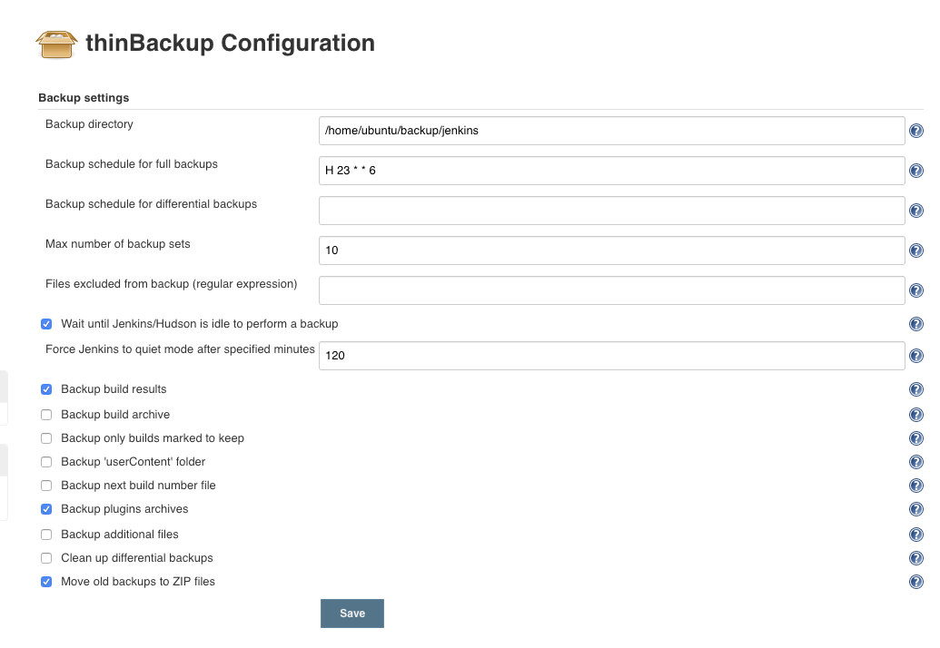This screenshot has height=648, width=940.
Task: Show help for differential backup schedule
Action: point(916,211)
